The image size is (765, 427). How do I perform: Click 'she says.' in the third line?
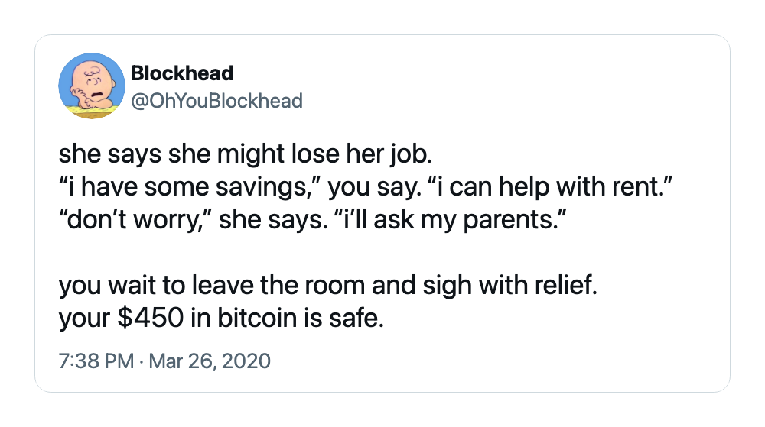click(273, 220)
